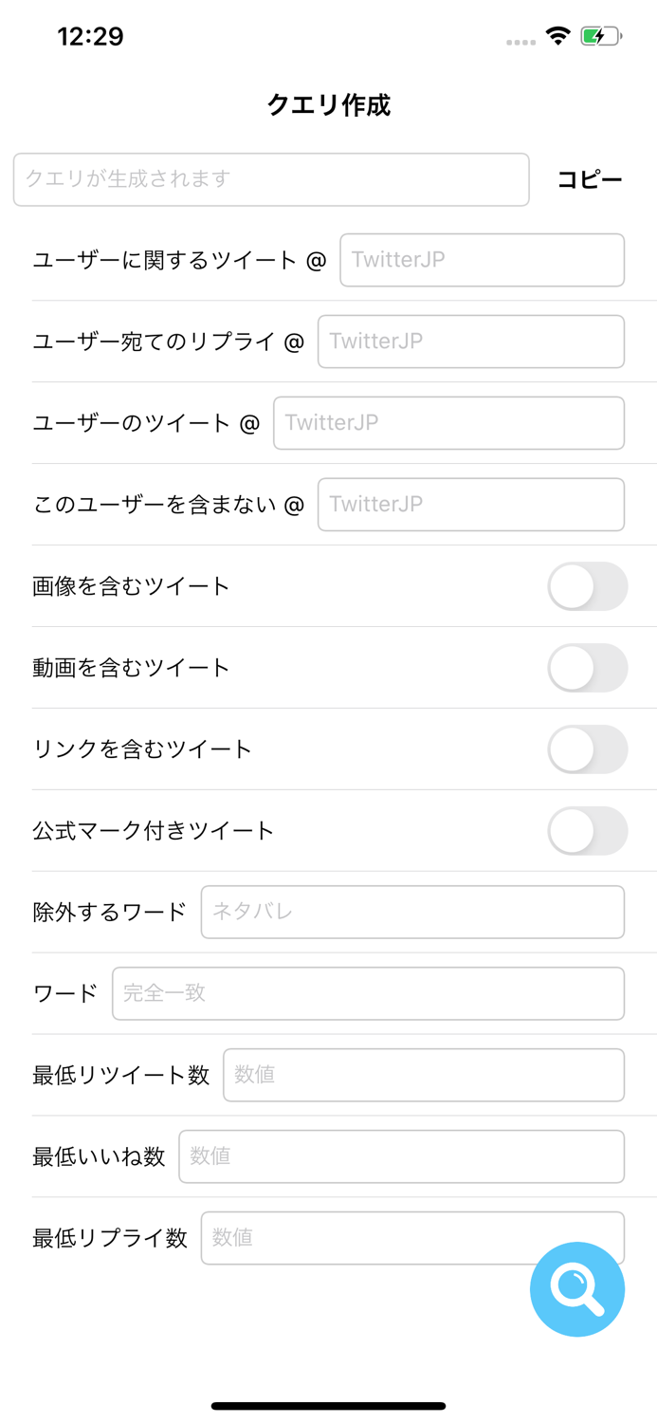Viewport: 657px width, 1423px height.
Task: Tap the Wi-Fi icon in the status bar
Action: point(557,34)
